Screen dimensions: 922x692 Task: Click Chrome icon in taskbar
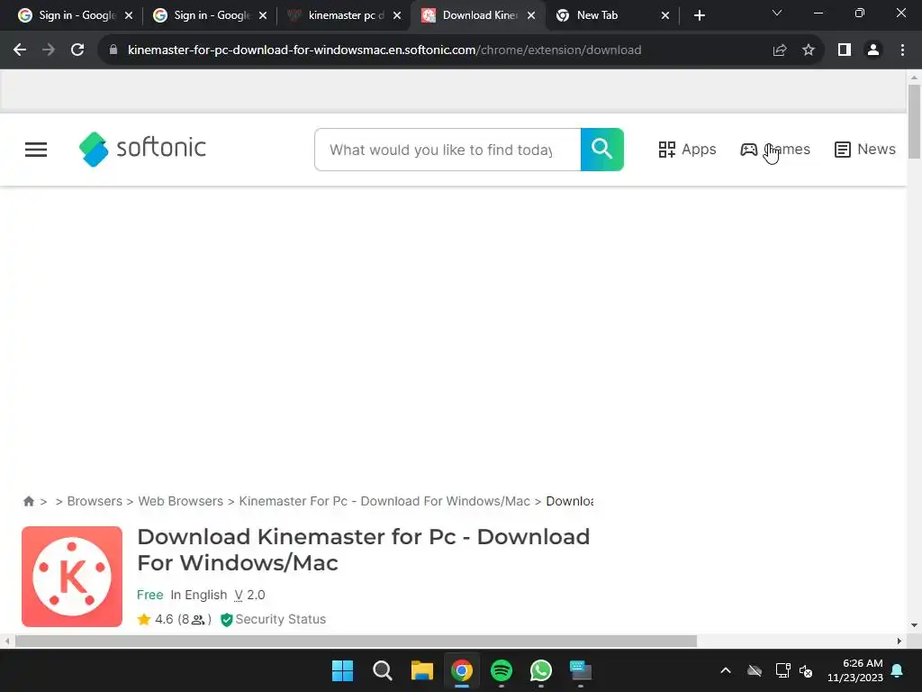462,670
